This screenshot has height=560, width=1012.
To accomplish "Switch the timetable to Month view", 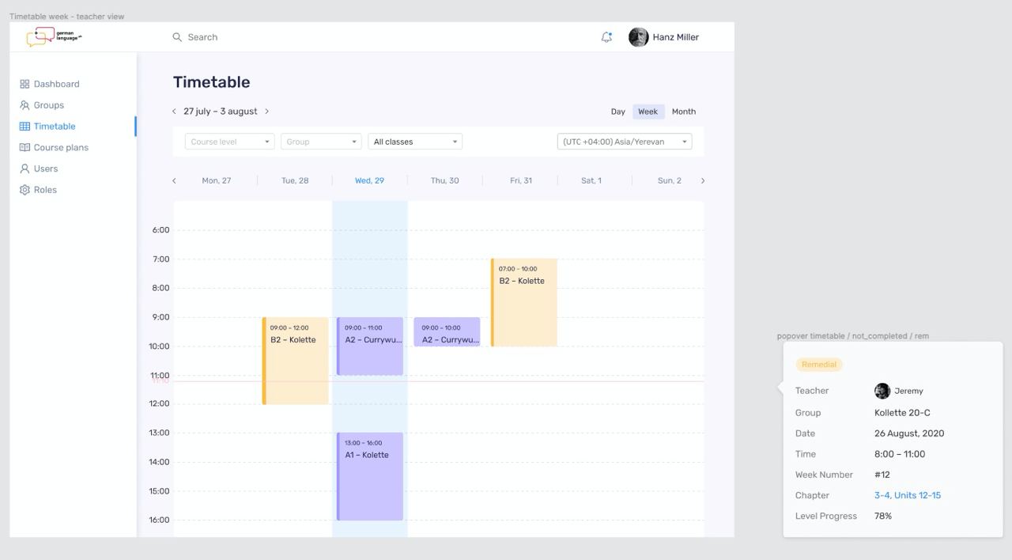I will tap(683, 112).
